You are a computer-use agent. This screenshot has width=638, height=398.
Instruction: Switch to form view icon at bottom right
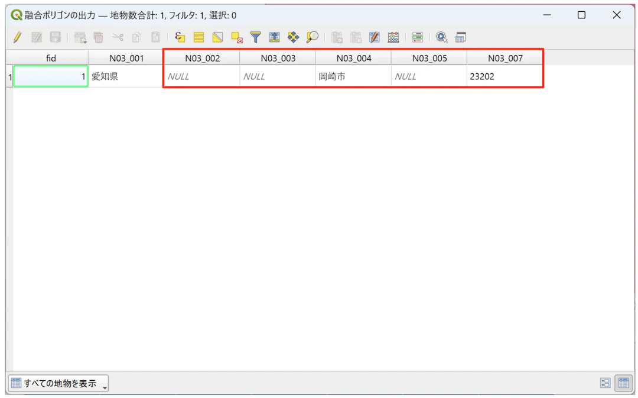tap(606, 383)
